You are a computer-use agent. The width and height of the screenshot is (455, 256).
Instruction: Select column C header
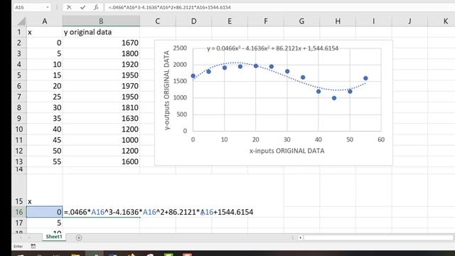(158, 21)
